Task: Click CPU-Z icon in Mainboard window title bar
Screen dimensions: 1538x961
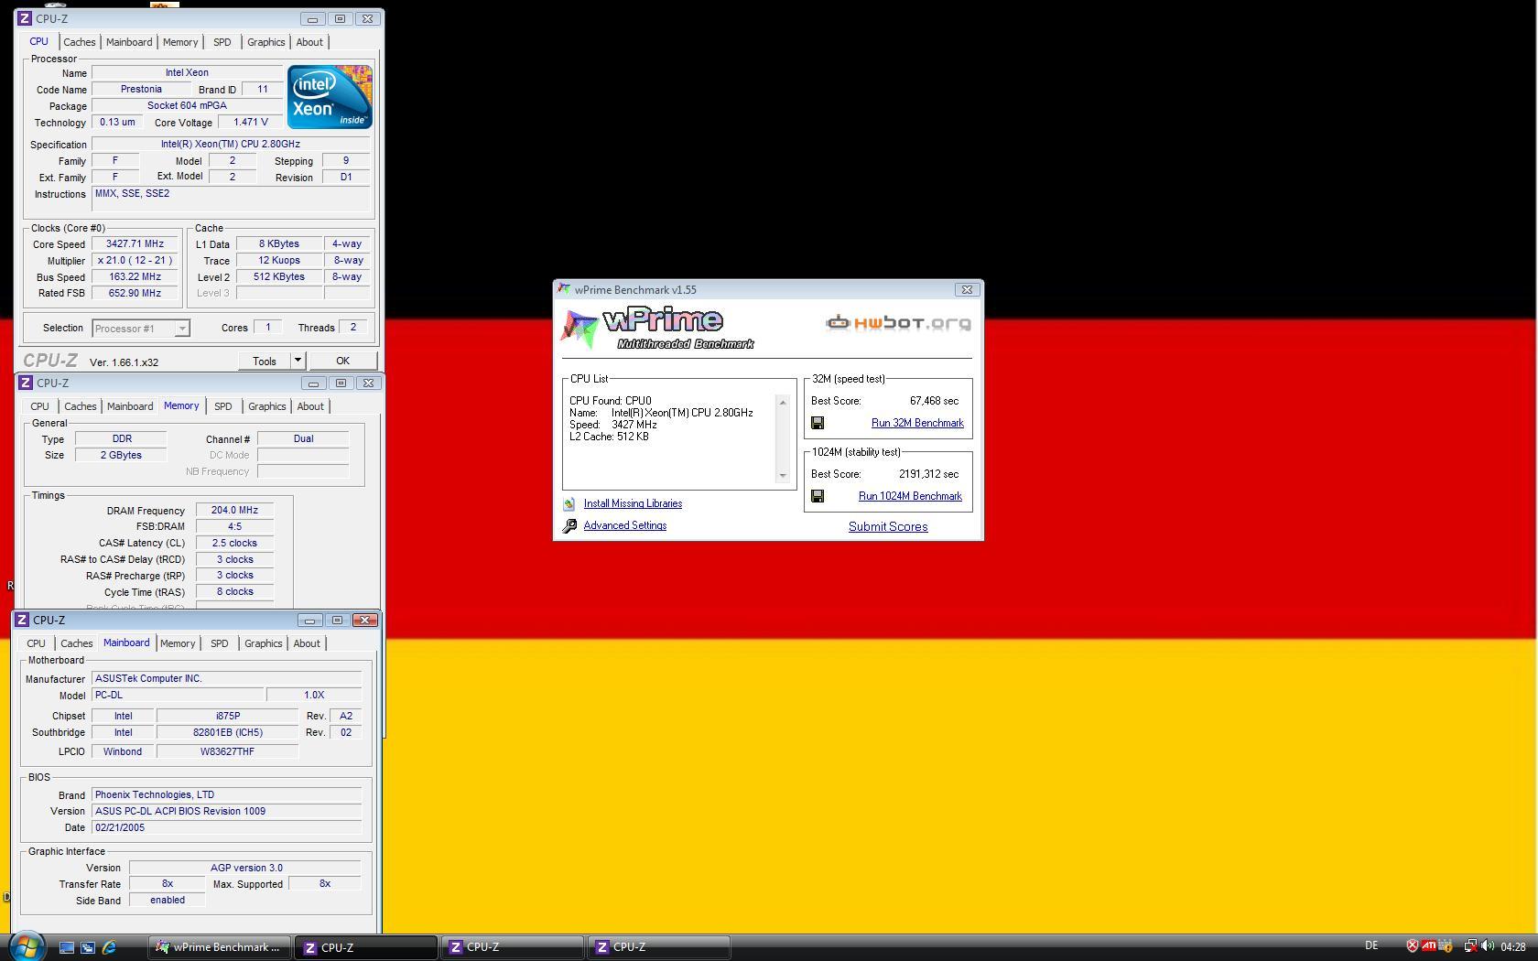Action: pyautogui.click(x=21, y=620)
